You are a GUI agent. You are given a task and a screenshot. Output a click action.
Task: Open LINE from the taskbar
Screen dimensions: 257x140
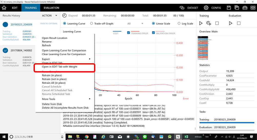point(145,137)
